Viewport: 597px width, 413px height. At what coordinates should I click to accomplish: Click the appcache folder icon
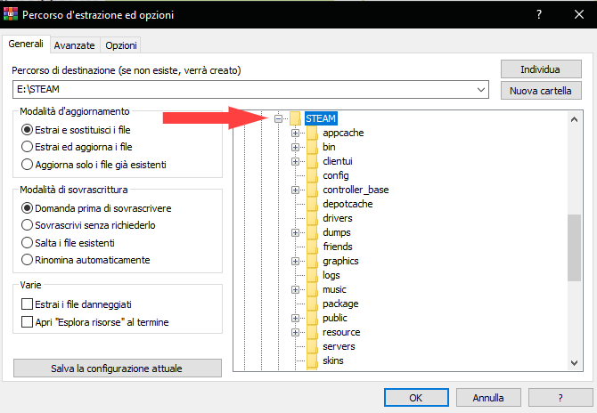pyautogui.click(x=312, y=133)
